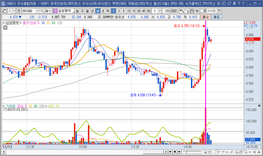Expand the stock code 001360 dropdown
The image size is (263, 156).
coord(38,11)
